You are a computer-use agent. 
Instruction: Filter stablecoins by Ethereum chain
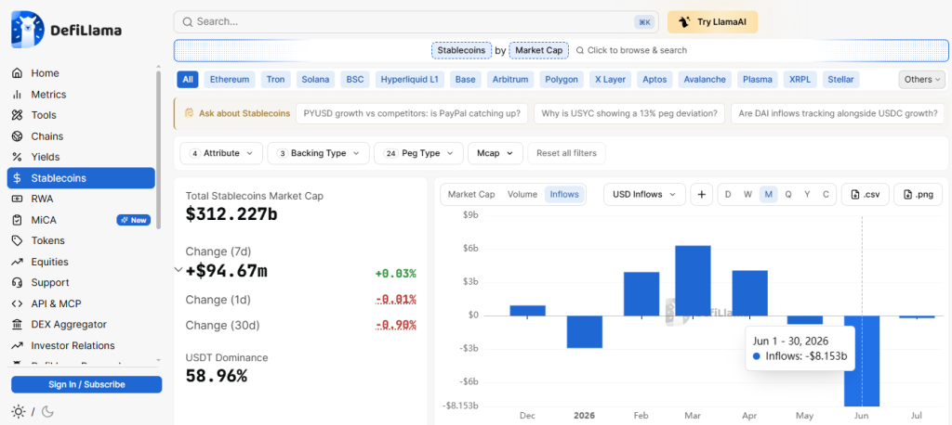(x=230, y=80)
